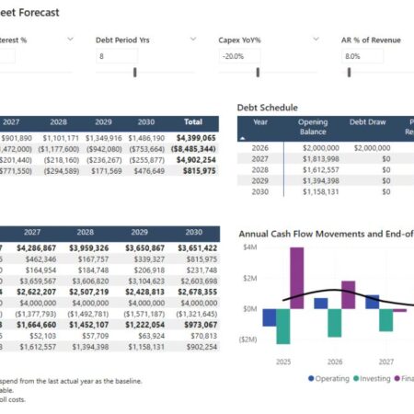Click the blue operating bar for 2025
Screen dimensions: 414x414
pyautogui.click(x=270, y=317)
